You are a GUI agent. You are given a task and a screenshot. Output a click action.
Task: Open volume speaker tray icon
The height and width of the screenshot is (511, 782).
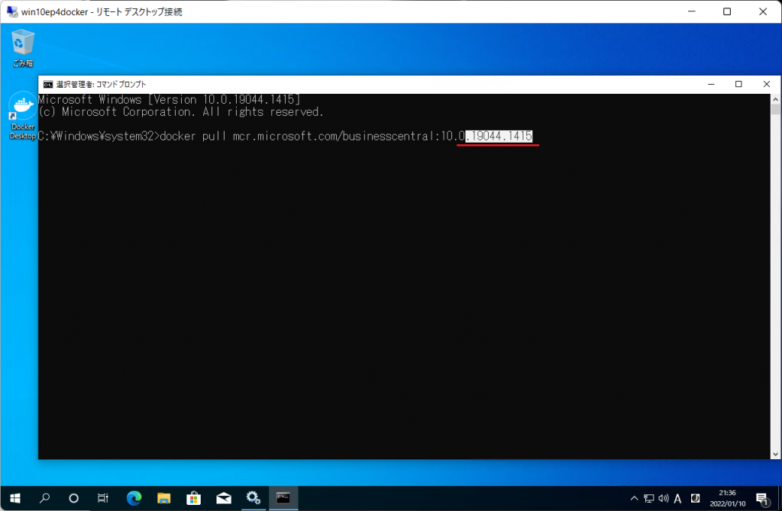[x=664, y=498]
